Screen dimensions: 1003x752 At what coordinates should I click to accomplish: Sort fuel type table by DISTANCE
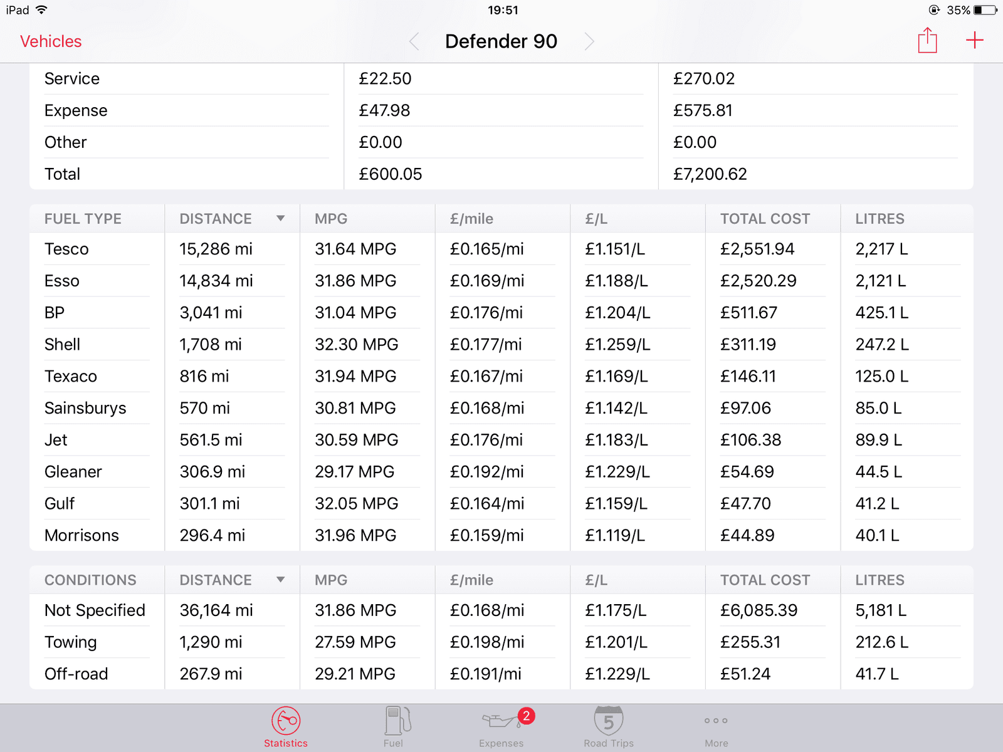click(232, 219)
